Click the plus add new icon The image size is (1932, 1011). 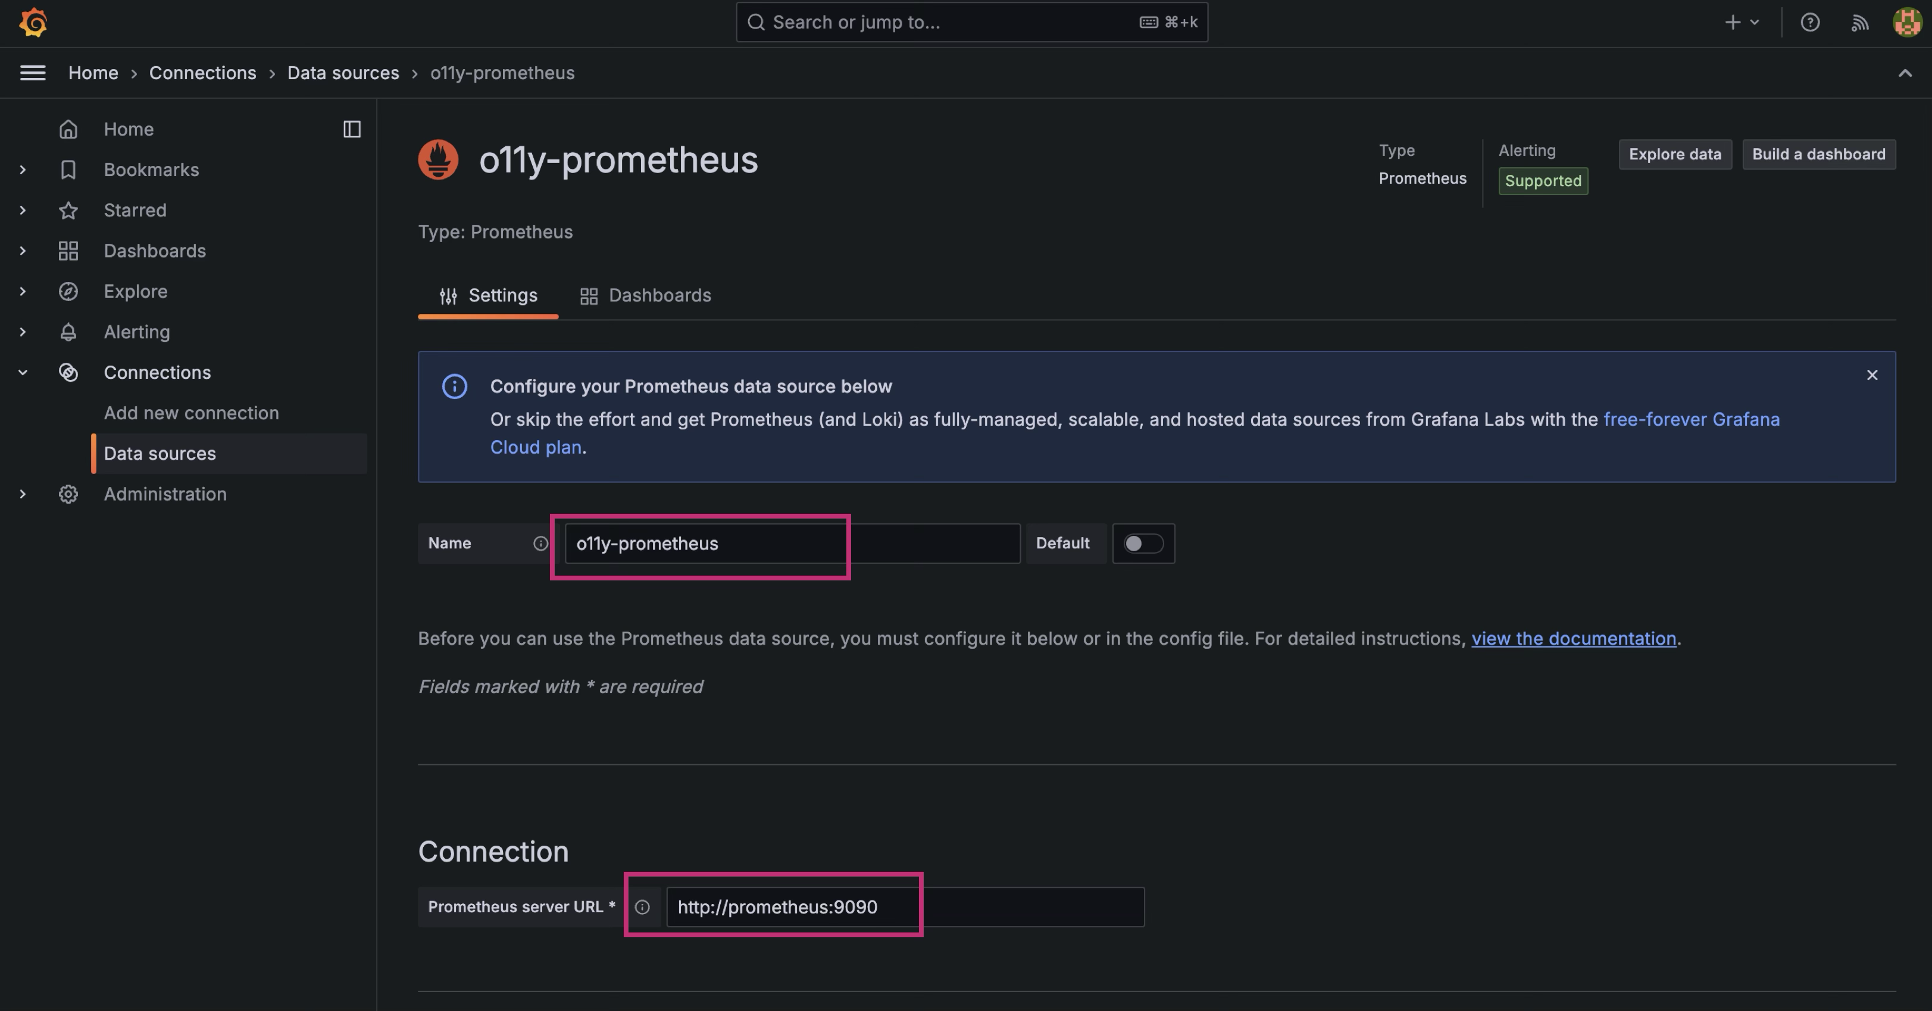point(1733,23)
